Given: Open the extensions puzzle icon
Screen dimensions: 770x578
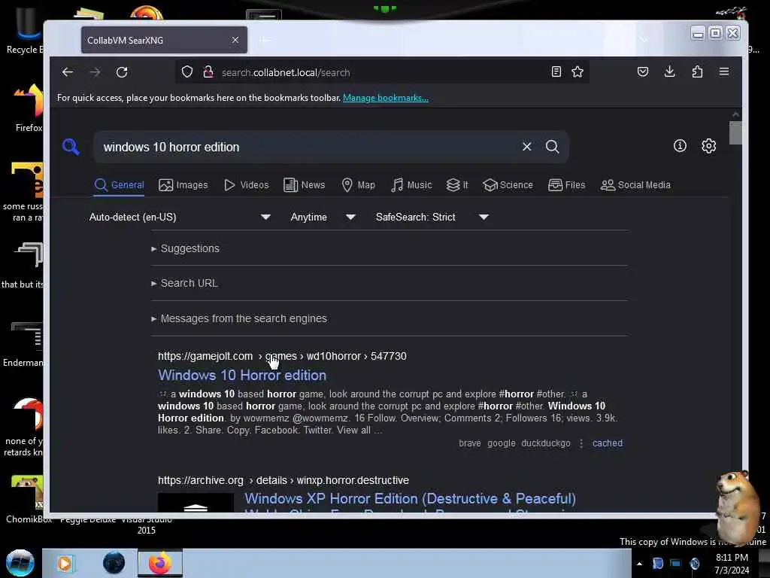Looking at the screenshot, I should tap(697, 72).
